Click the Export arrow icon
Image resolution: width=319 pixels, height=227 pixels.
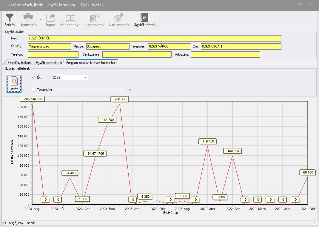[50, 18]
